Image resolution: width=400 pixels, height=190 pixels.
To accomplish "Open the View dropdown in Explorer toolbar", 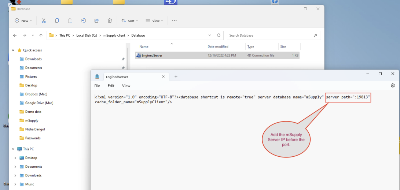I will pyautogui.click(x=154, y=21).
